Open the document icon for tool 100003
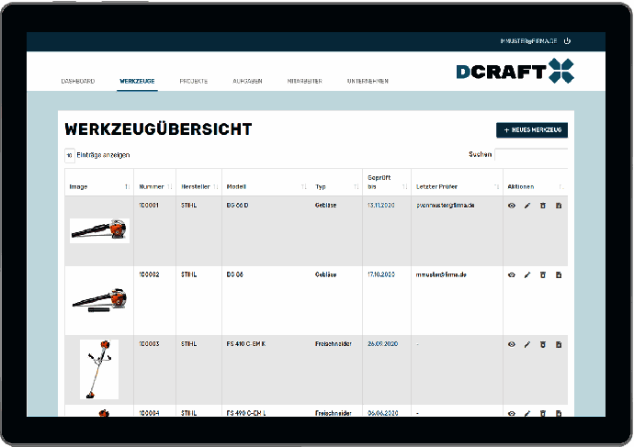The width and height of the screenshot is (634, 447). coord(559,344)
